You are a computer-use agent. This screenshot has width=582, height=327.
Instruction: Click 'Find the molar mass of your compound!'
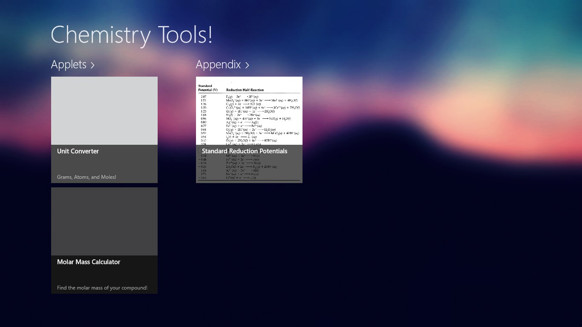pyautogui.click(x=102, y=288)
